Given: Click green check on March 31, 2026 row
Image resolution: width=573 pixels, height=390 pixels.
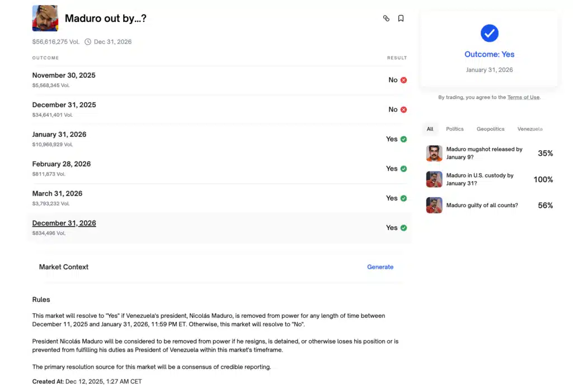Looking at the screenshot, I should click(x=403, y=198).
